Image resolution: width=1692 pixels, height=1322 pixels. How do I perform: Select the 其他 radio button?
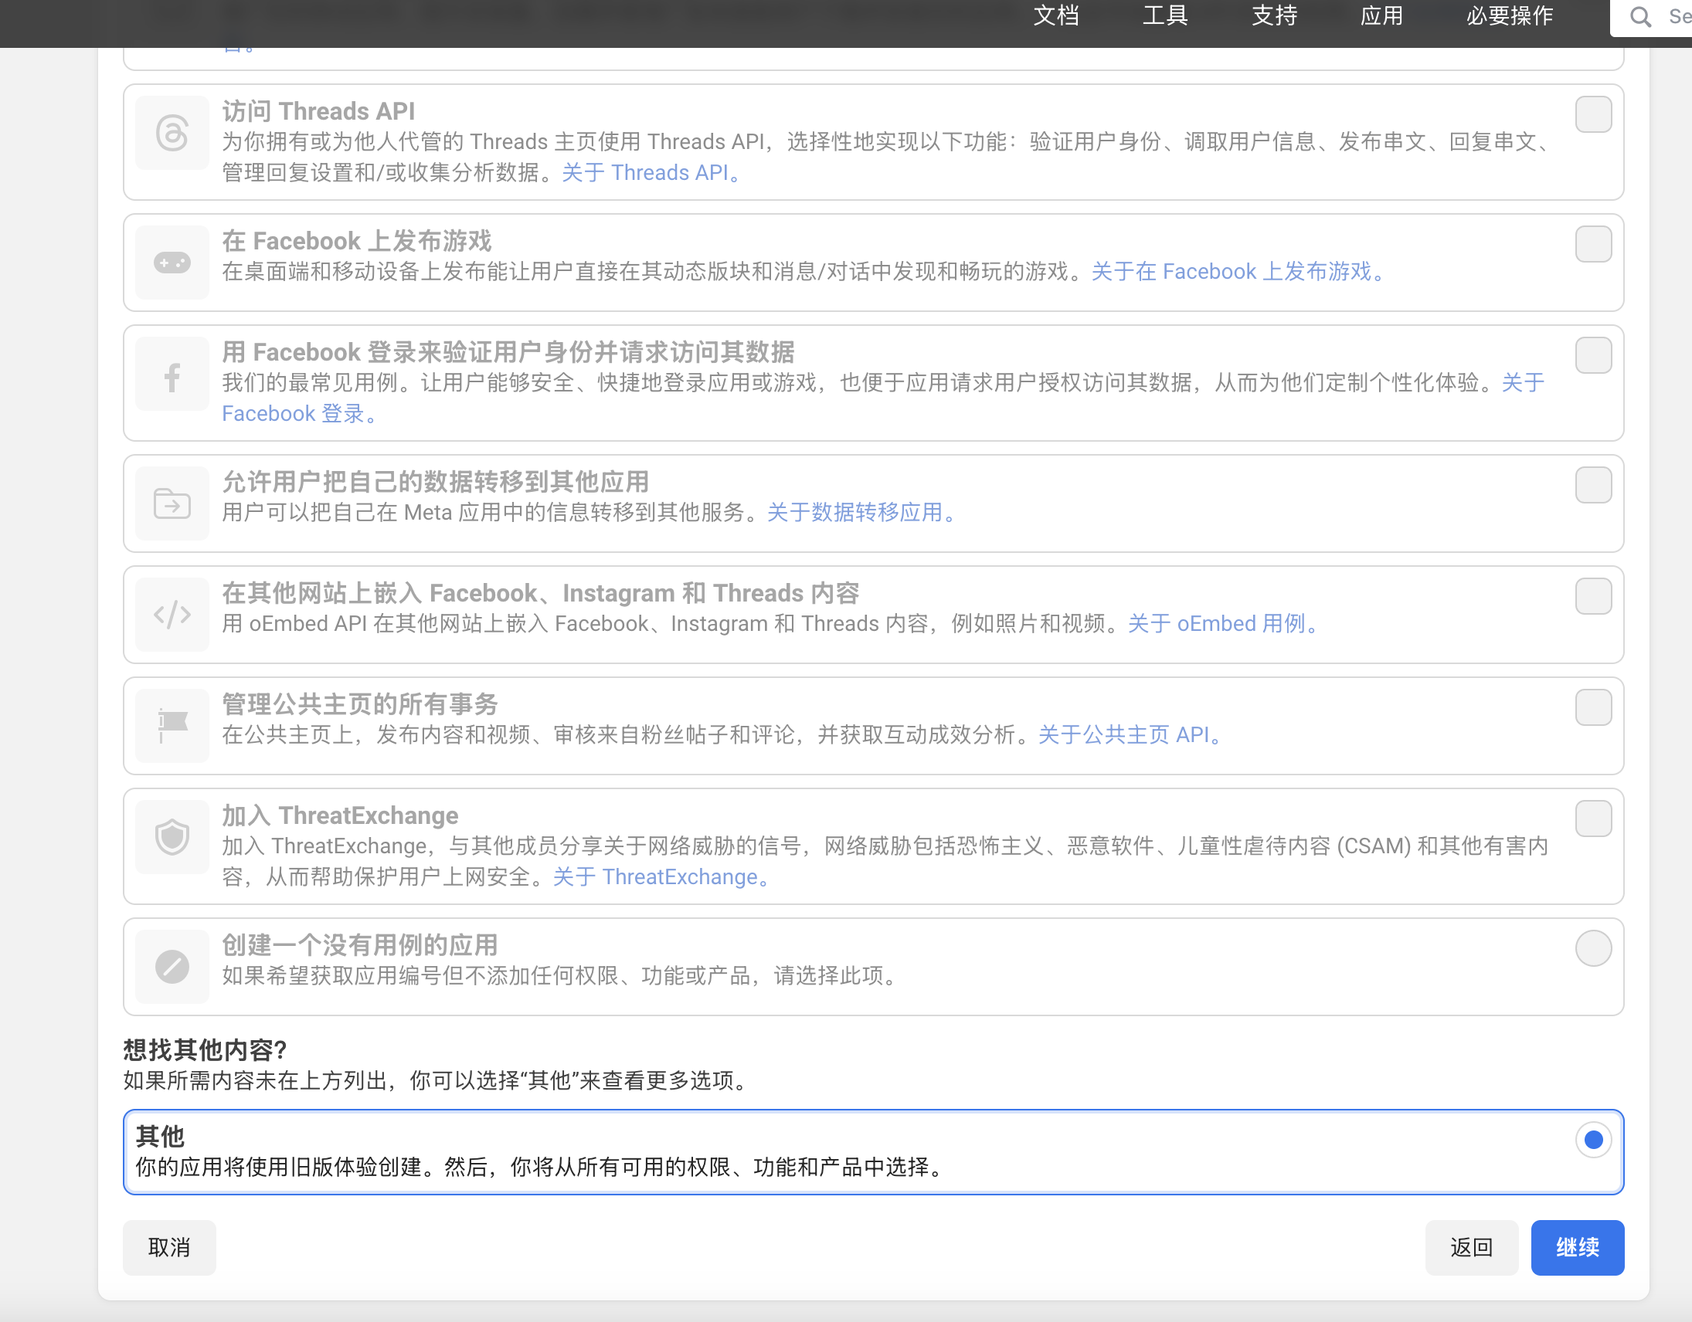click(1593, 1139)
